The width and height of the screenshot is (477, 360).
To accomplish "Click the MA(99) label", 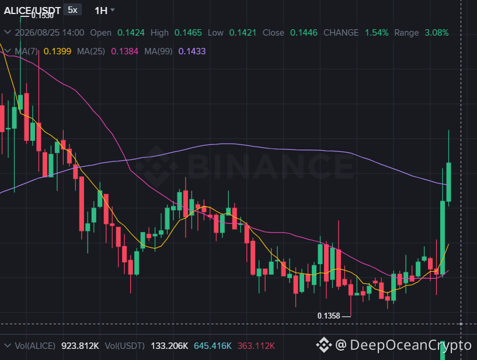I will 158,51.
